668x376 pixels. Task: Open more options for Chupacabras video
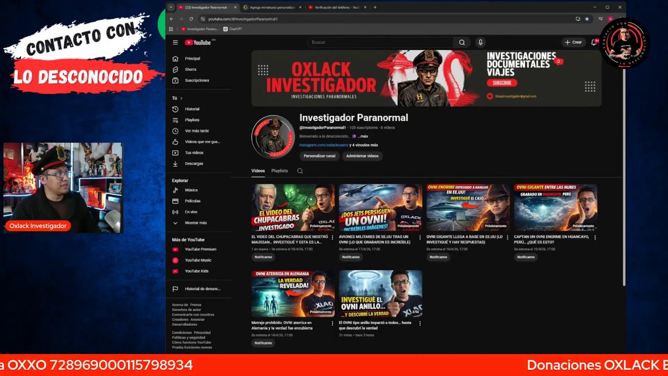(x=332, y=237)
